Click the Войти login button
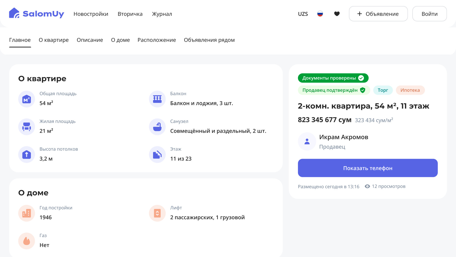The image size is (456, 257). [x=429, y=14]
